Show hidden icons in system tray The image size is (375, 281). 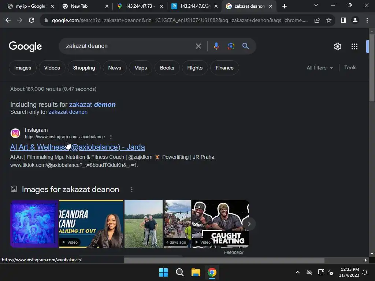pos(297,272)
